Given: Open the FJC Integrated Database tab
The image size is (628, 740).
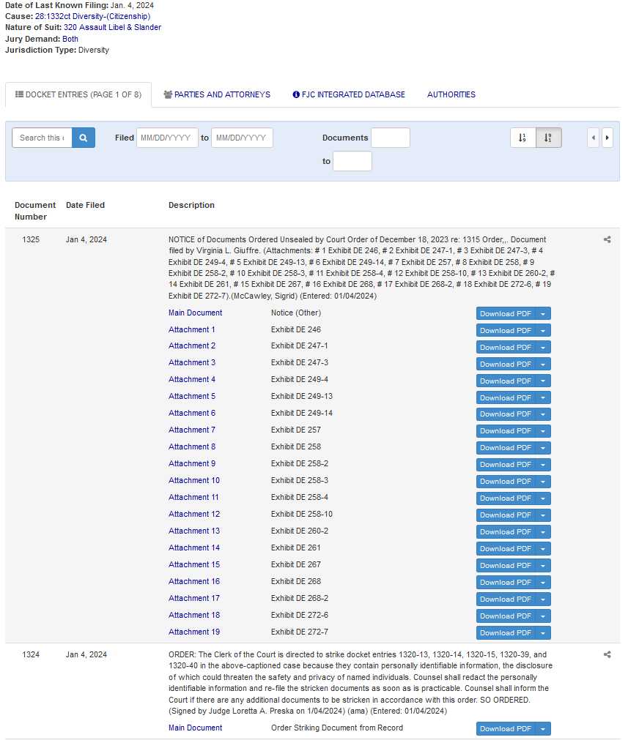Looking at the screenshot, I should [349, 95].
